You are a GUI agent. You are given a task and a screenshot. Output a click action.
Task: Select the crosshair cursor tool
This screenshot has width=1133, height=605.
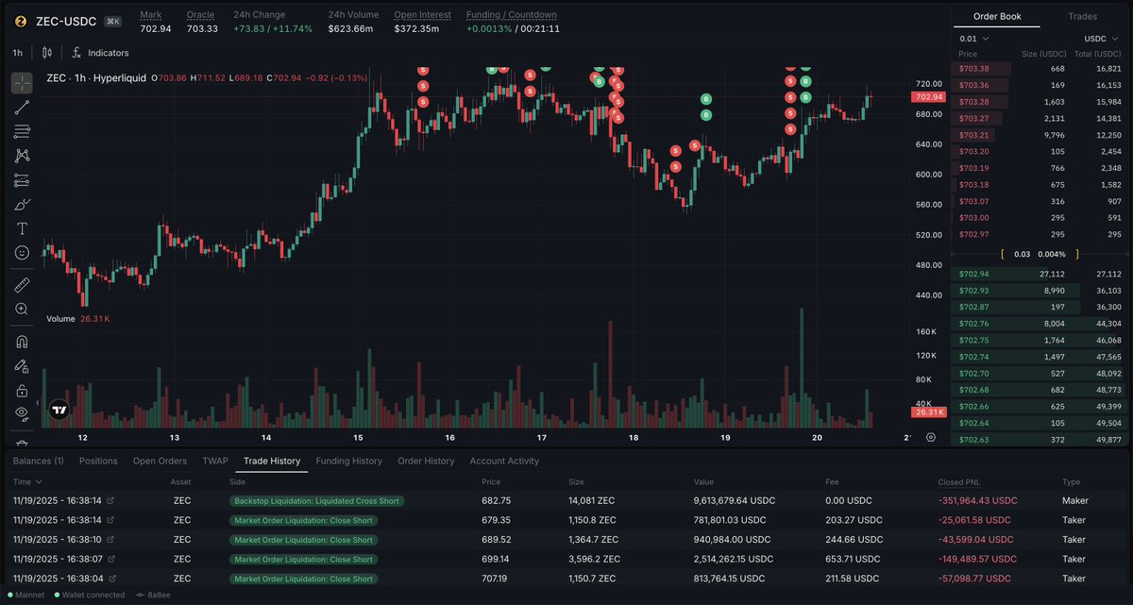20,83
